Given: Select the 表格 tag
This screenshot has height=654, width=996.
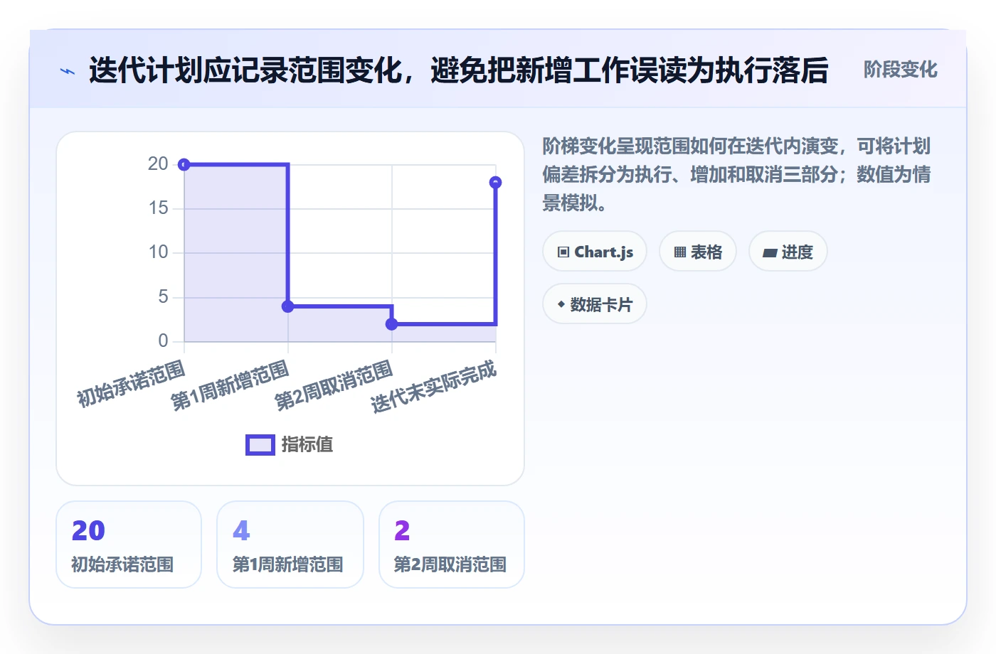Looking at the screenshot, I should 698,252.
